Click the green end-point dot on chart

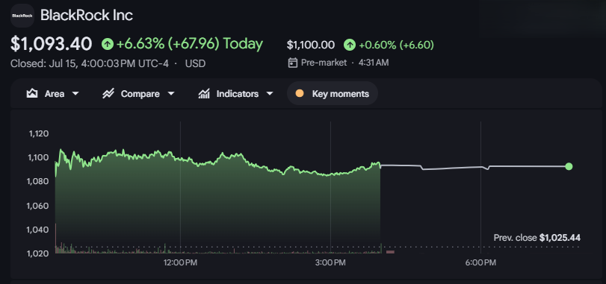tap(569, 166)
